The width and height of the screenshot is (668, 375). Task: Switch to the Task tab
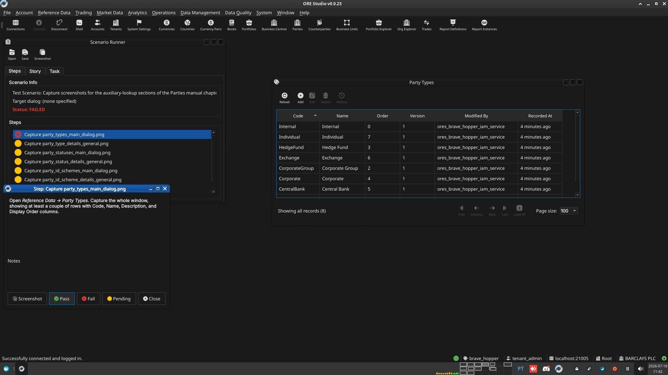(x=54, y=71)
